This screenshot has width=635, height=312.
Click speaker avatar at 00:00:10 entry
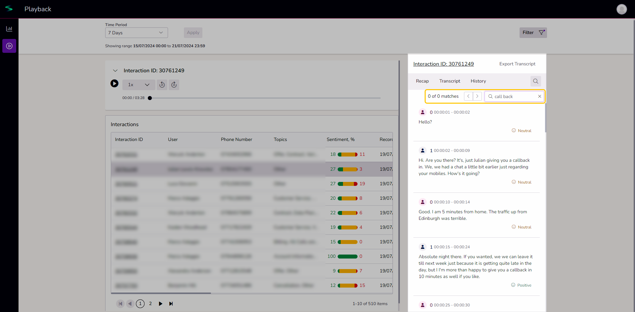click(423, 202)
